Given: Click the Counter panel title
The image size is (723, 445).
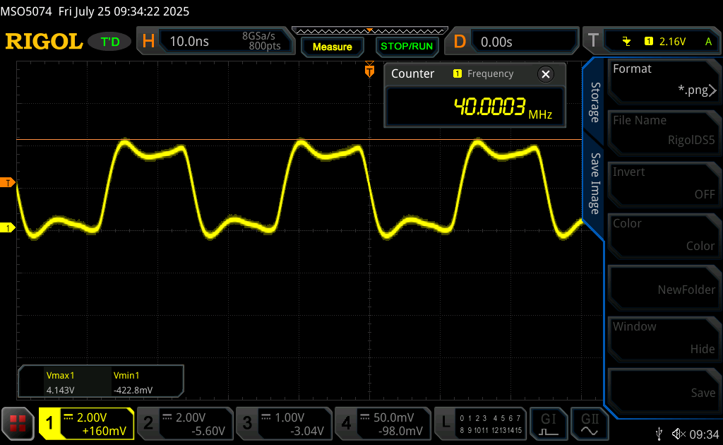Looking at the screenshot, I should 412,73.
